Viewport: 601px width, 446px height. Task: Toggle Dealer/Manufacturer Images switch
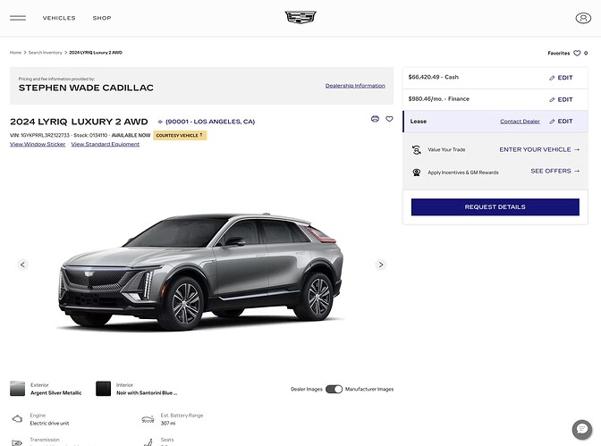[334, 389]
